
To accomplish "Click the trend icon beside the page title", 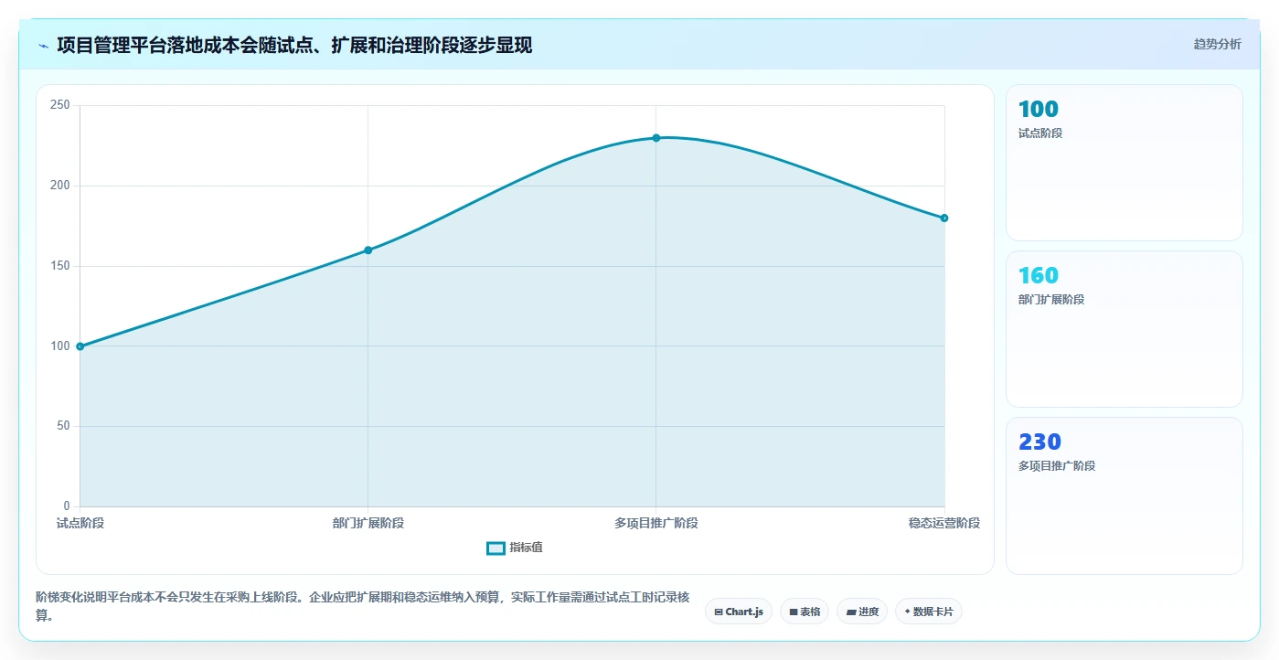I will 43,46.
